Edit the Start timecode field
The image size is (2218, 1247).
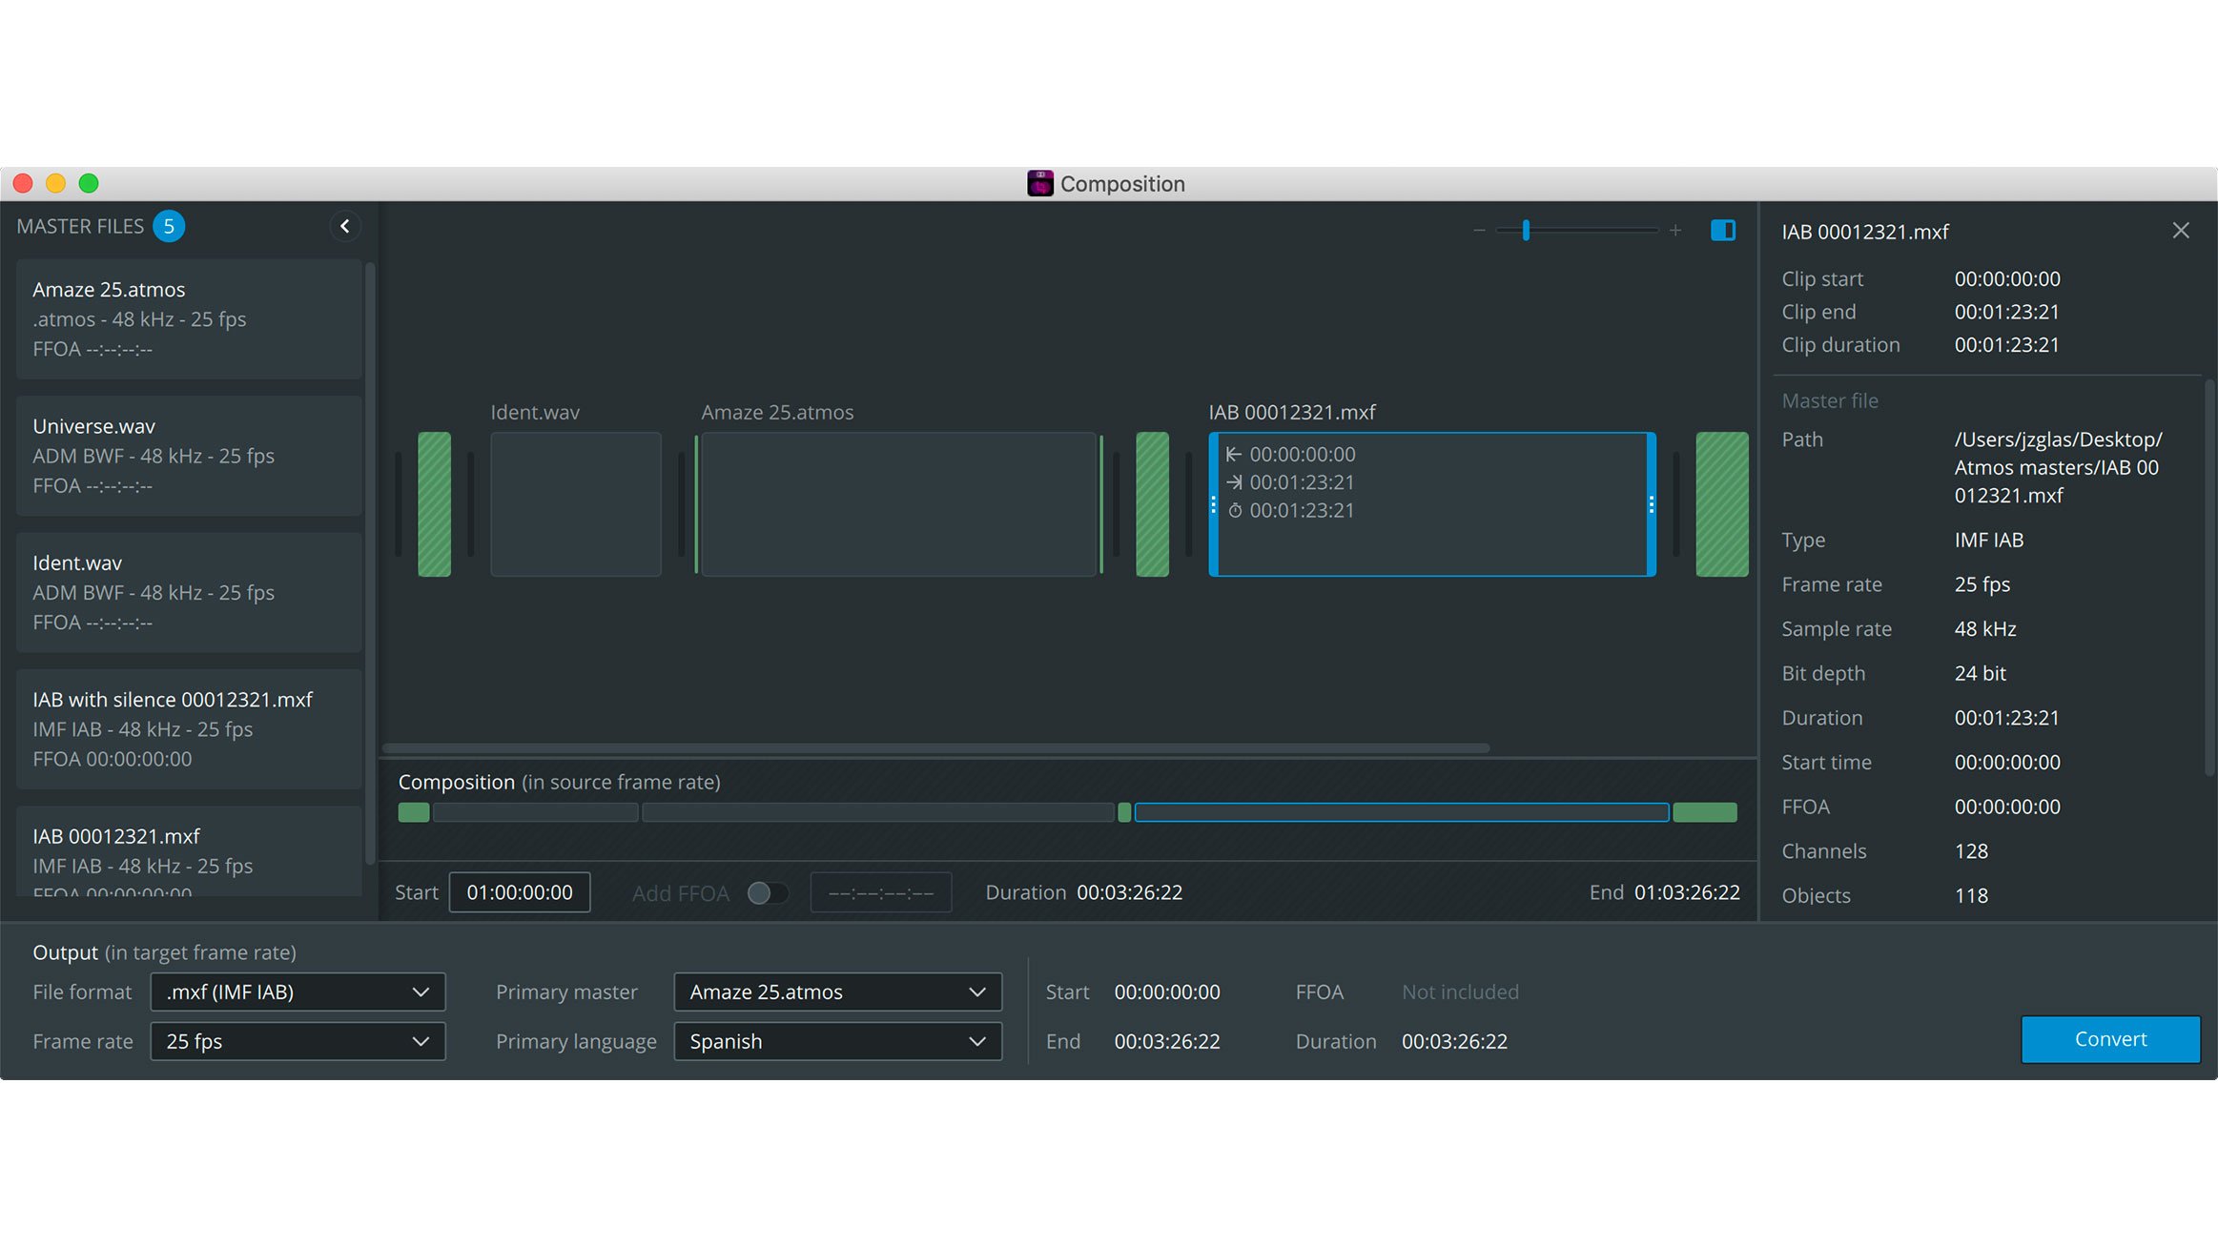coord(520,892)
